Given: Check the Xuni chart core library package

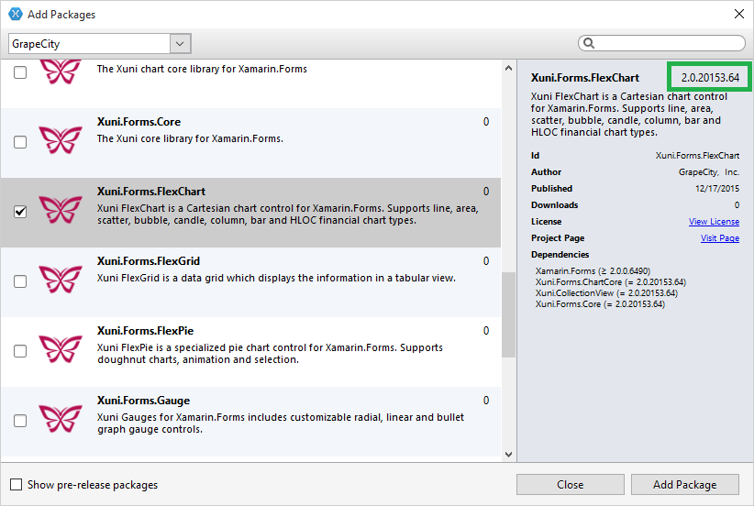Looking at the screenshot, I should coord(20,72).
